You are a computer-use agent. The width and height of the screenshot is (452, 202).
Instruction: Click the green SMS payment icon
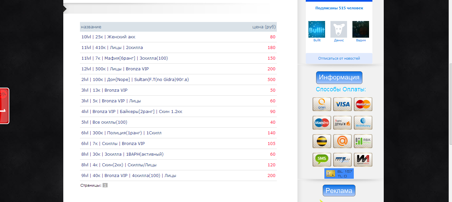[x=322, y=160]
